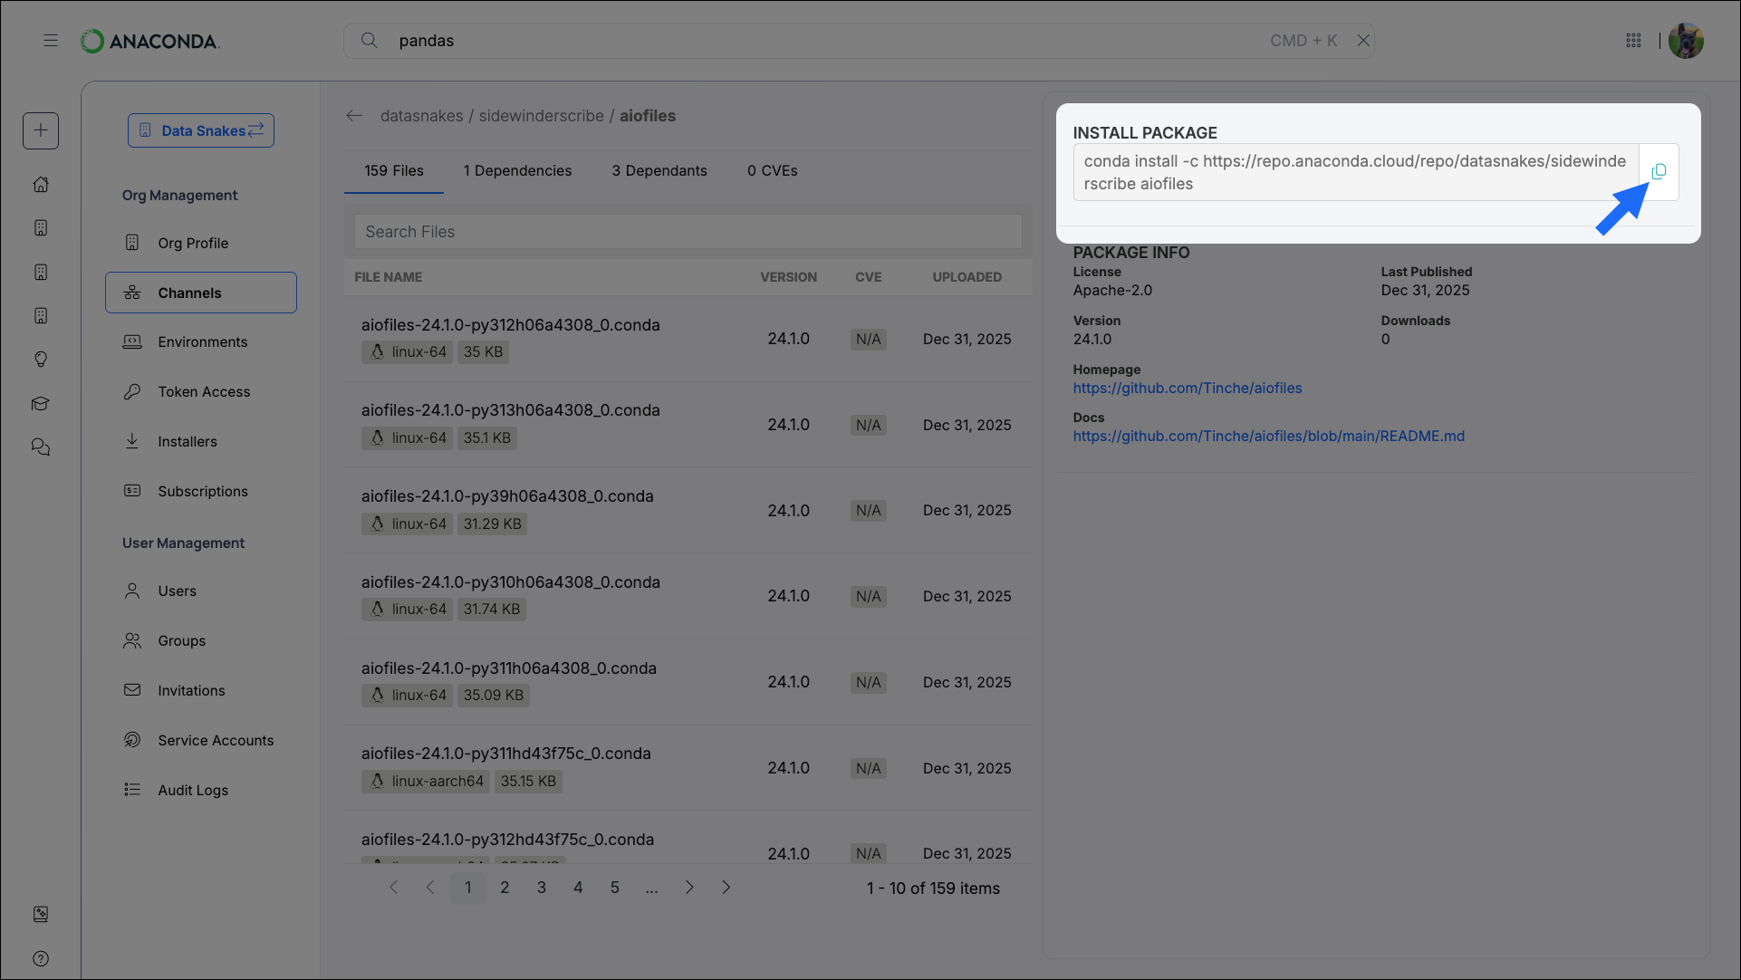Click the plus create button in sidebar

(41, 130)
